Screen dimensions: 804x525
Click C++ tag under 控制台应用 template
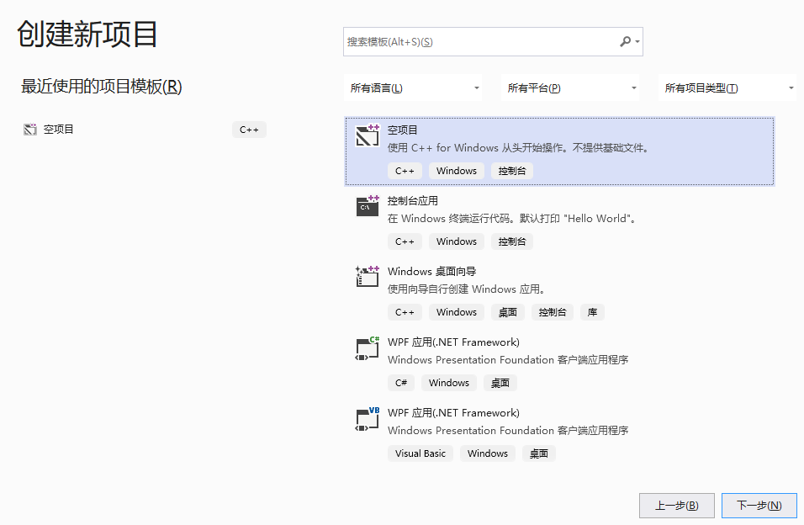click(405, 241)
